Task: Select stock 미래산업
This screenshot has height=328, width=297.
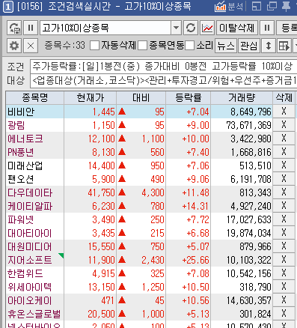Action: coord(25,165)
